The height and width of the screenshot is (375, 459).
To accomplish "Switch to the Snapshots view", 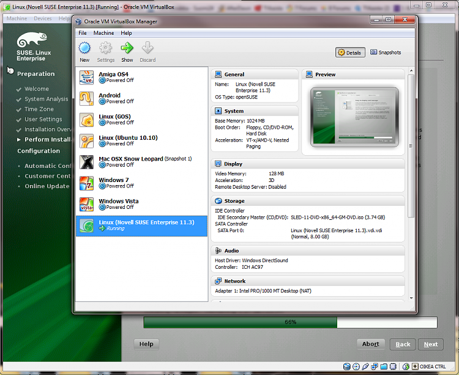I will point(386,53).
